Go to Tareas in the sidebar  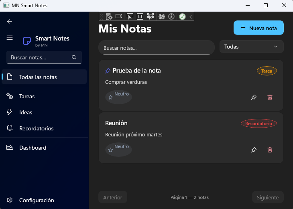(44, 96)
